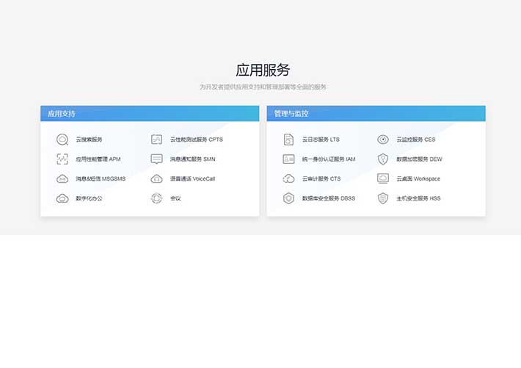Viewport: 521px width, 368px height.
Task: Go to 主机安全服务 HSS link
Action: [x=418, y=198]
